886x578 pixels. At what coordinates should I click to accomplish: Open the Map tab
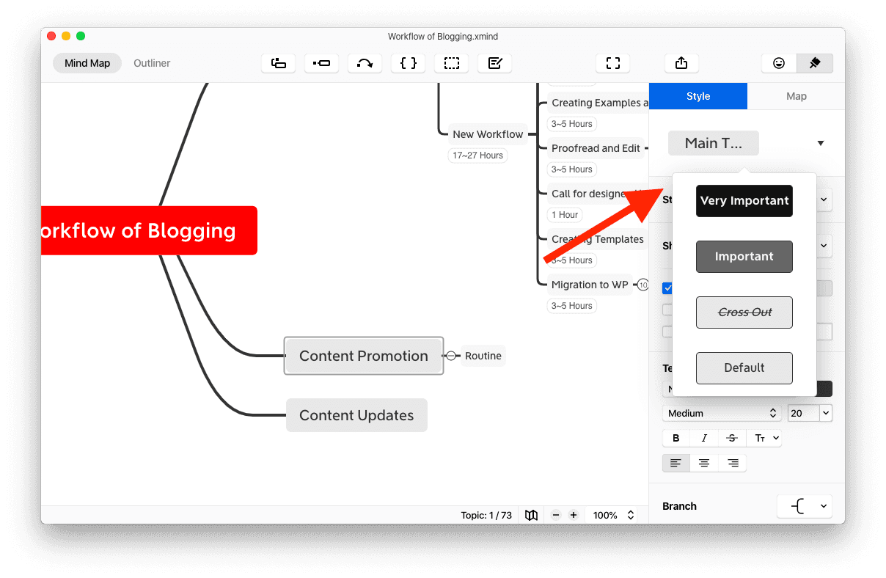click(797, 96)
